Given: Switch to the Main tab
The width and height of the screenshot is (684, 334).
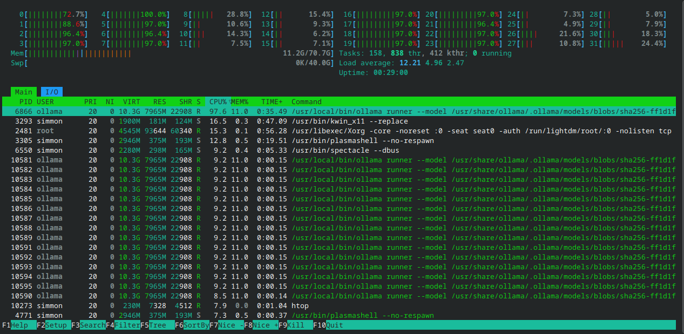Looking at the screenshot, I should 24,92.
